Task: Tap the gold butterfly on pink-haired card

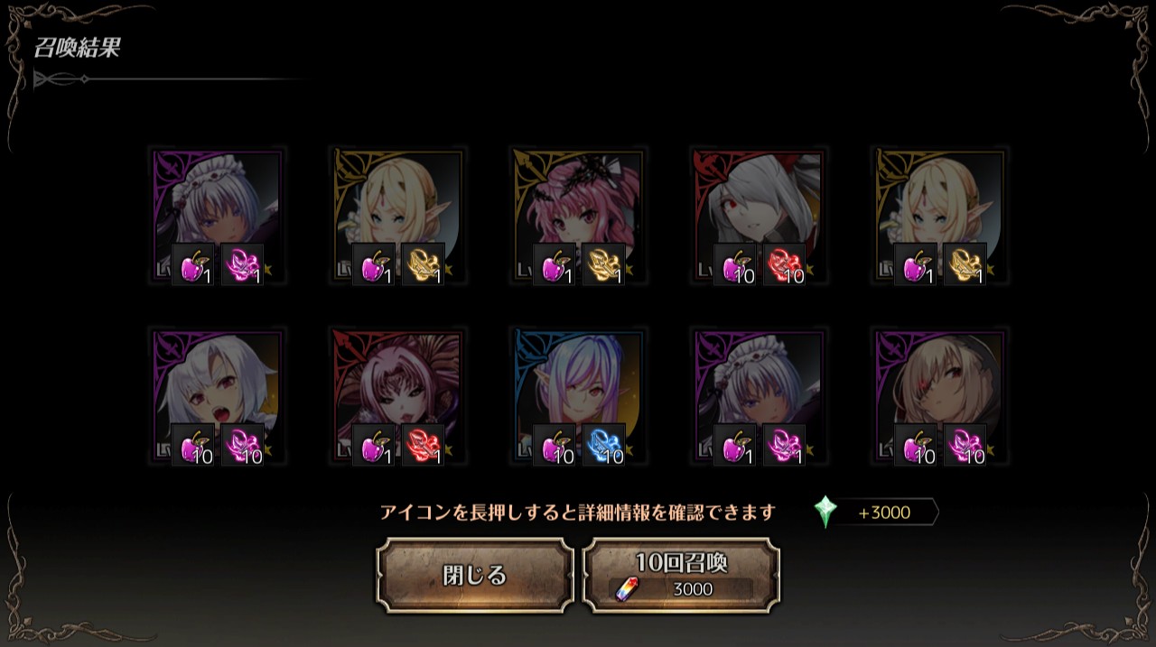Action: click(603, 264)
